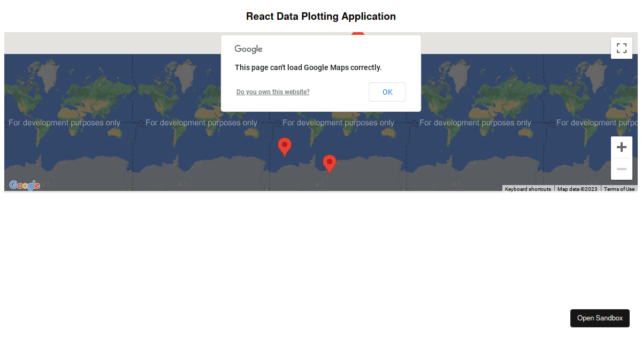Toggle fullscreen view of the map
This screenshot has width=642, height=337.
point(621,48)
